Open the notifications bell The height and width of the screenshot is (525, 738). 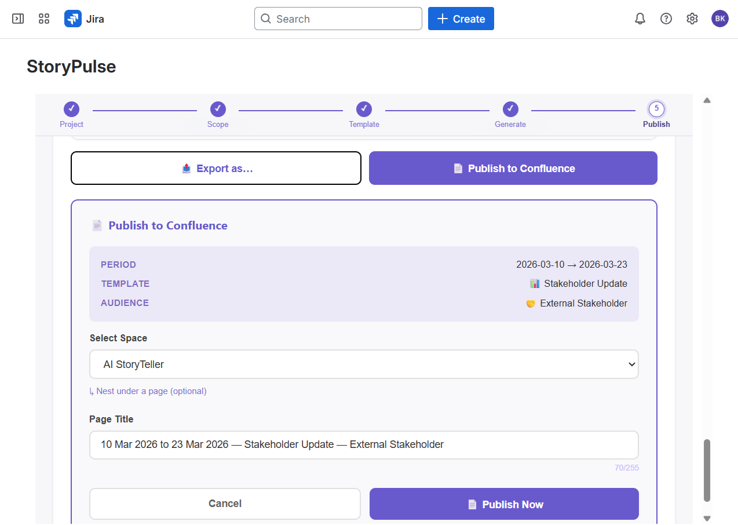640,19
